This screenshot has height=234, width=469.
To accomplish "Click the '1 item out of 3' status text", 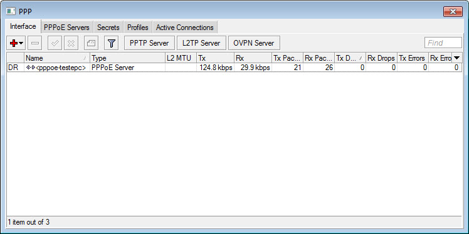I will [x=29, y=222].
